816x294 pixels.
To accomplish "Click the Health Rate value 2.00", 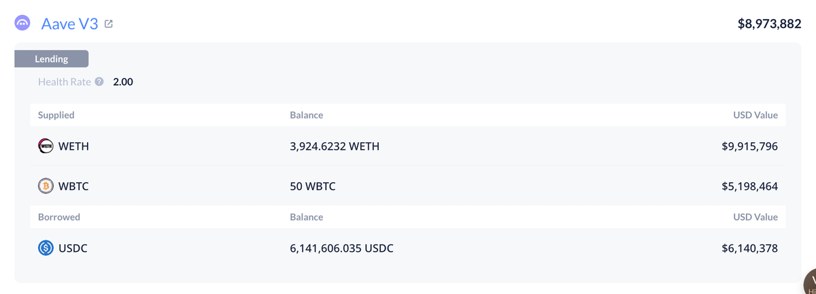I will click(x=123, y=82).
